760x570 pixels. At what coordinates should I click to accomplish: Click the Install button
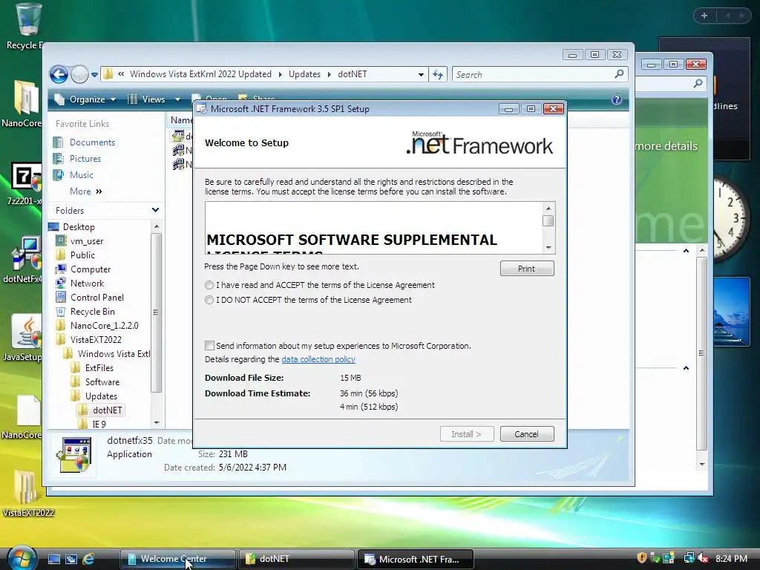pos(467,433)
